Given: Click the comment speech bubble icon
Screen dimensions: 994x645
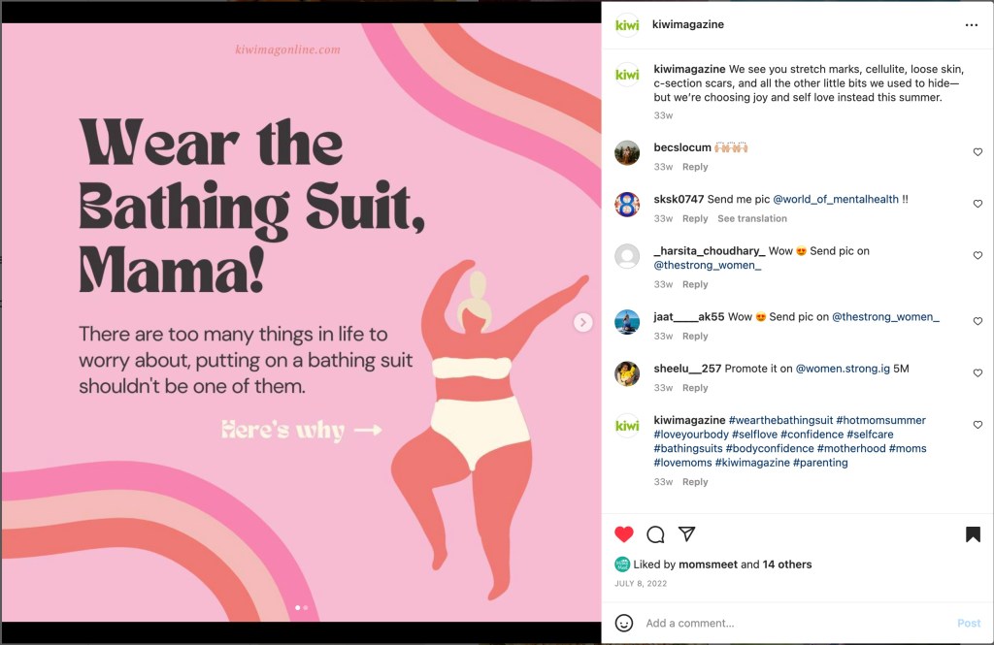Looking at the screenshot, I should [655, 534].
